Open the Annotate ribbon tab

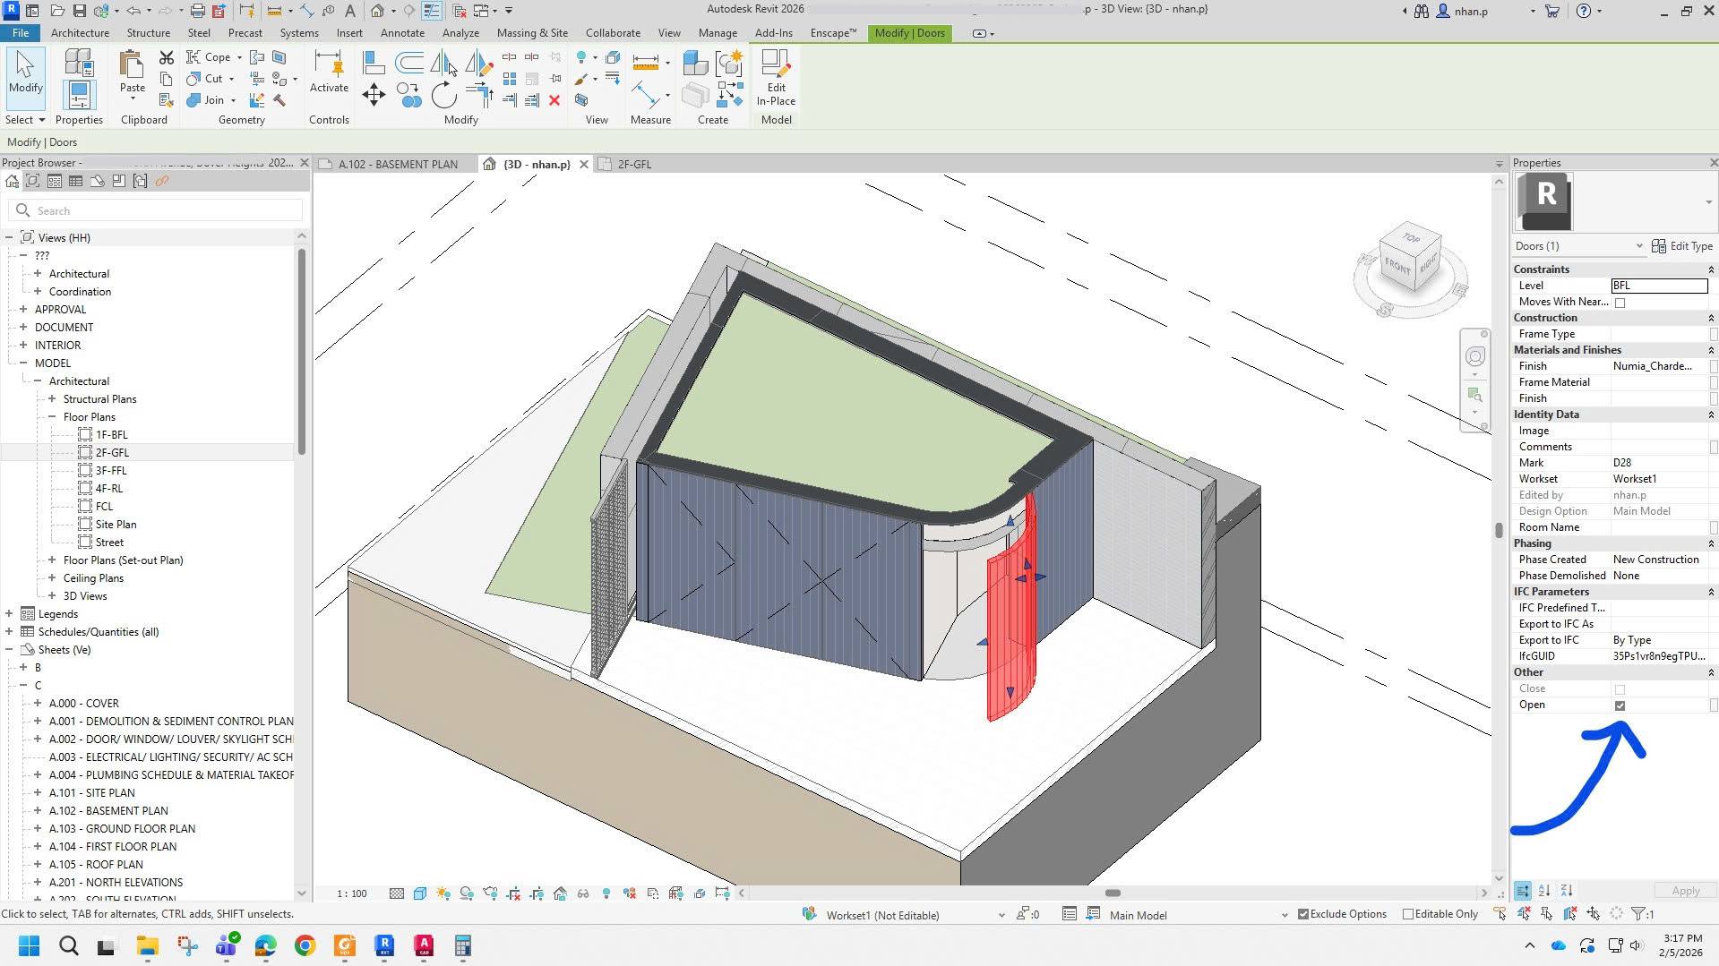coord(402,33)
